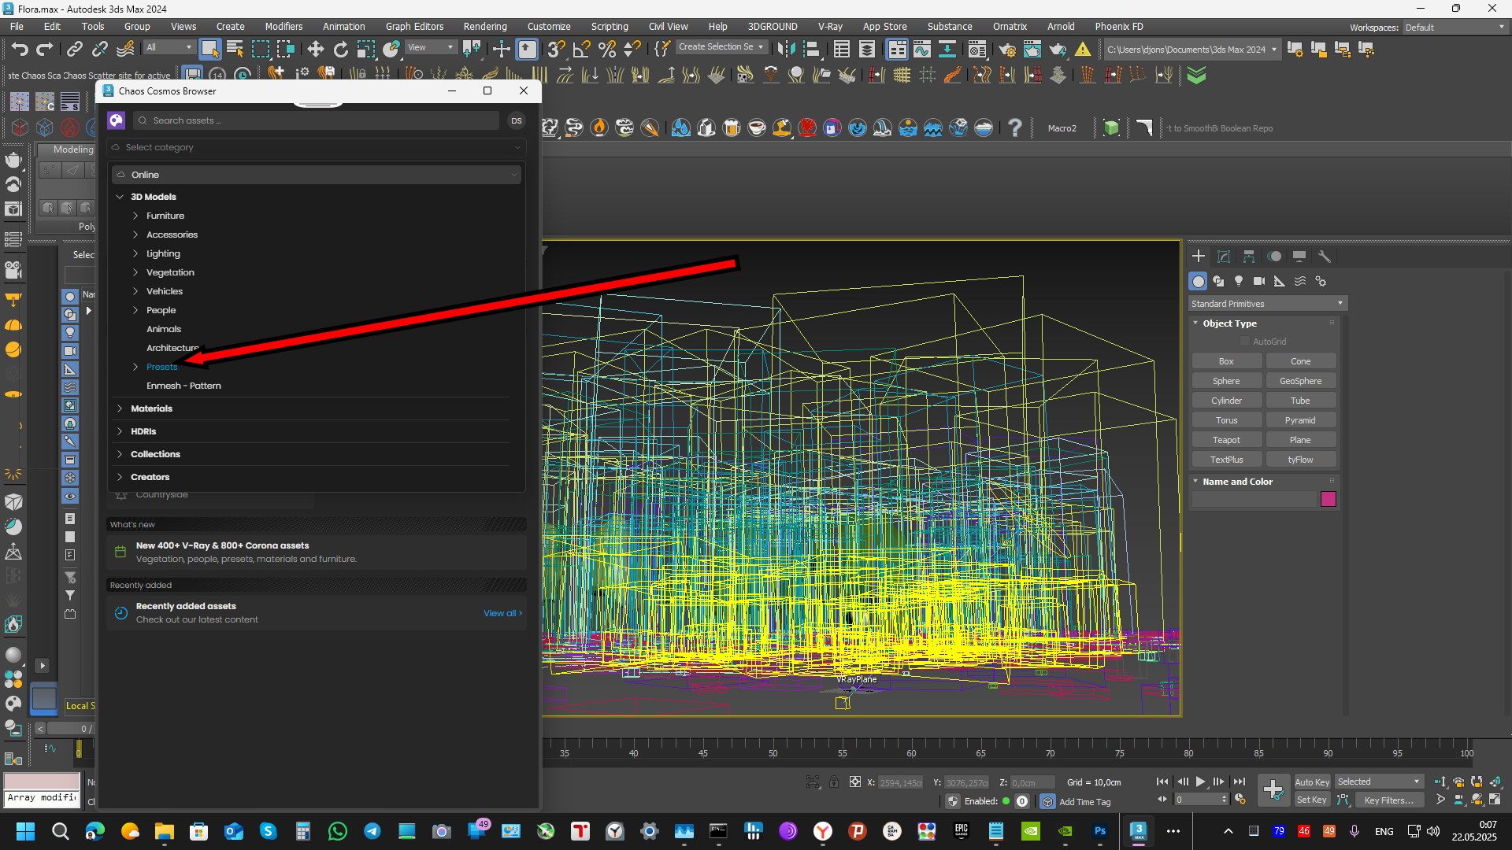Select Lights category in Create panel

click(x=1239, y=281)
